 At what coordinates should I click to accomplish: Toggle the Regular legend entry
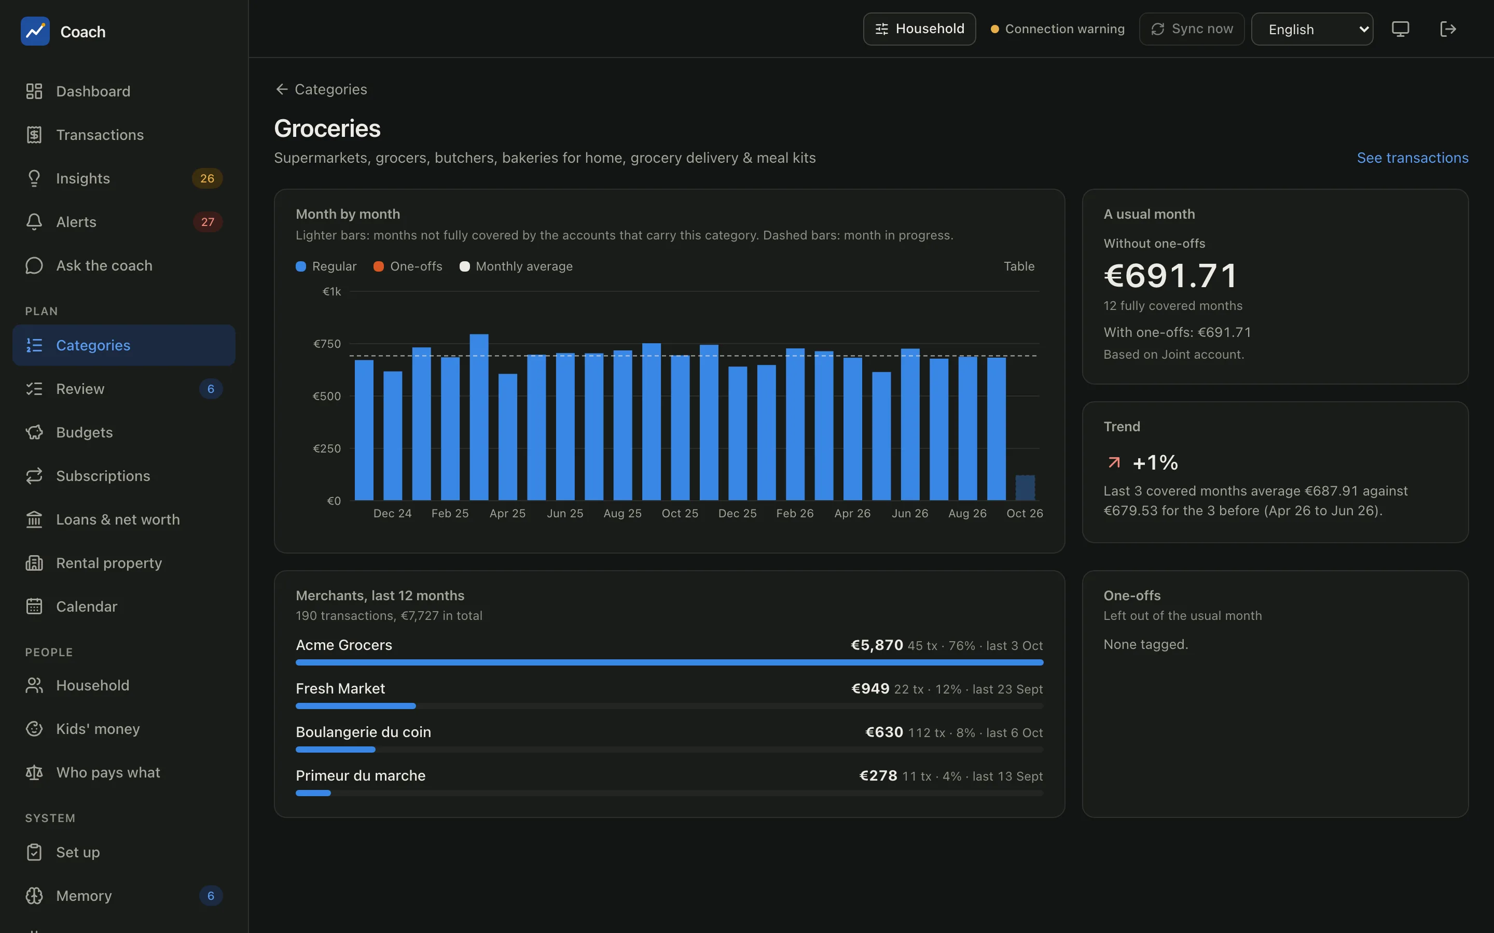point(326,266)
